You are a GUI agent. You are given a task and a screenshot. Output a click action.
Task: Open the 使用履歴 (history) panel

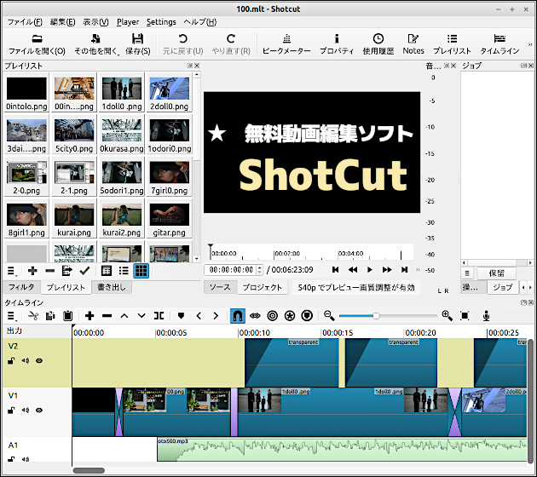pos(378,43)
